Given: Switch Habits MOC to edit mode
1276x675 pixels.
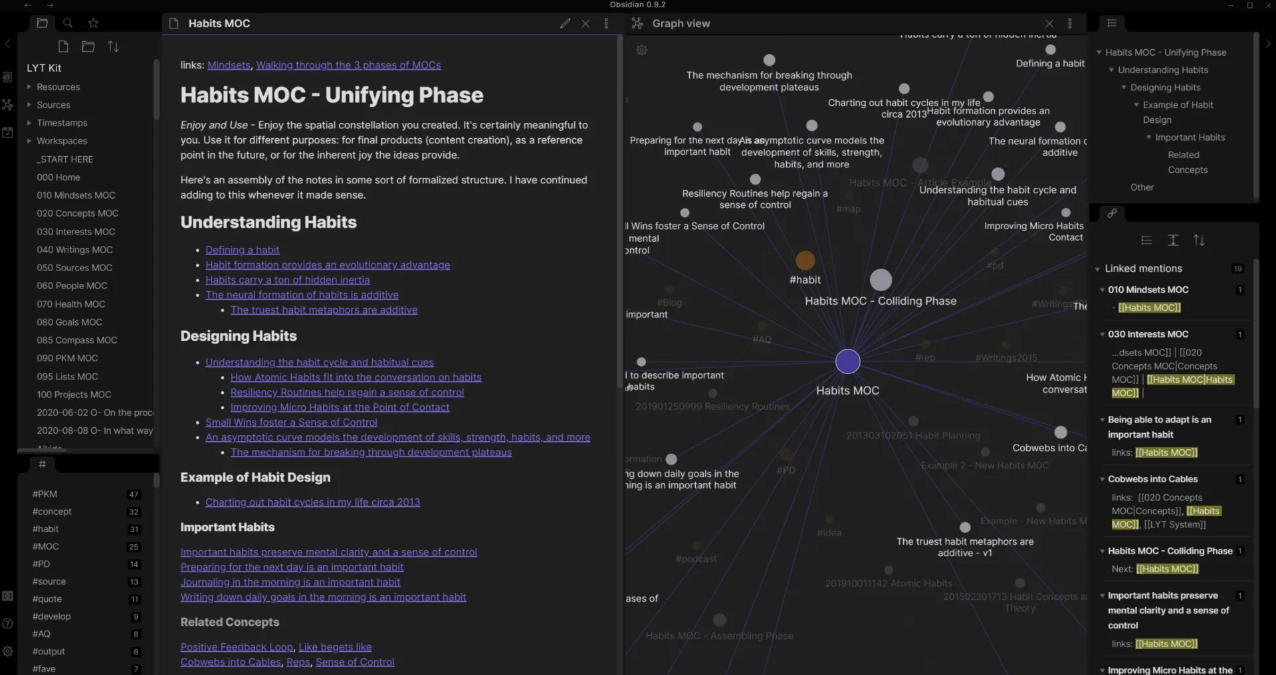Looking at the screenshot, I should coord(565,23).
